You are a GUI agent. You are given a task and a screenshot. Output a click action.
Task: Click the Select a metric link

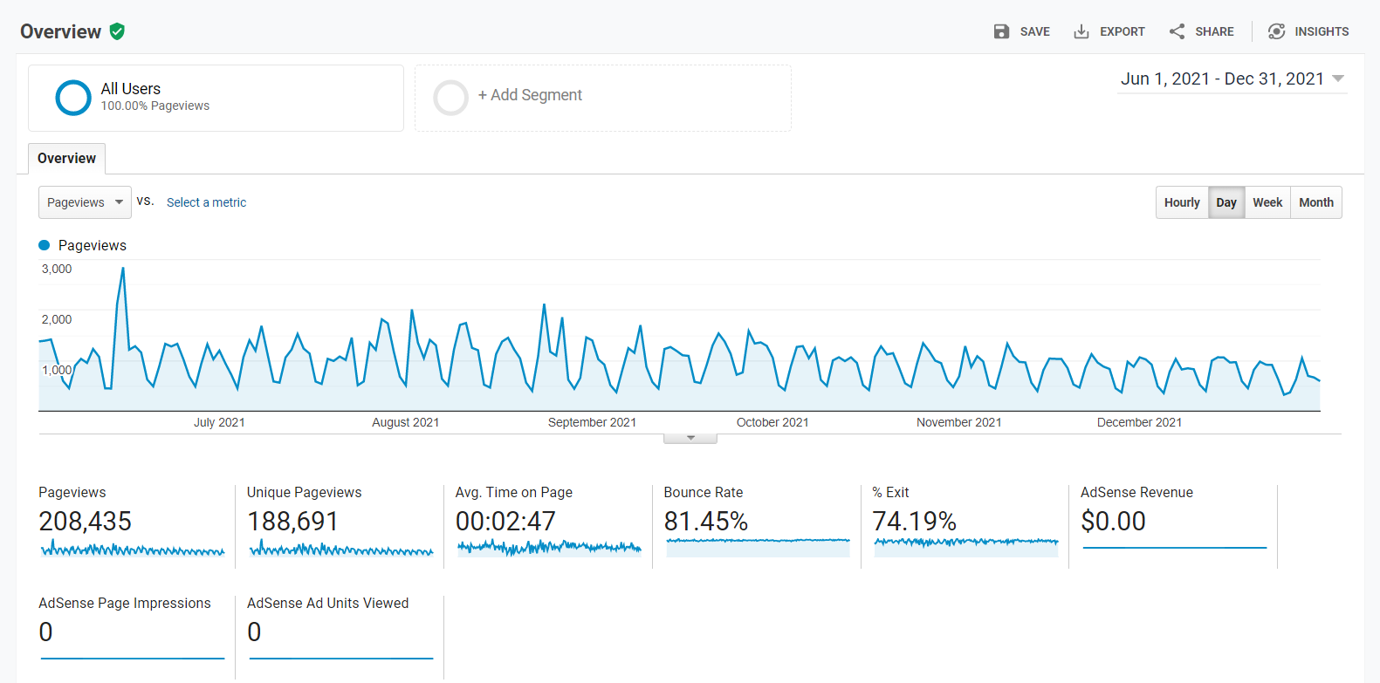(206, 202)
